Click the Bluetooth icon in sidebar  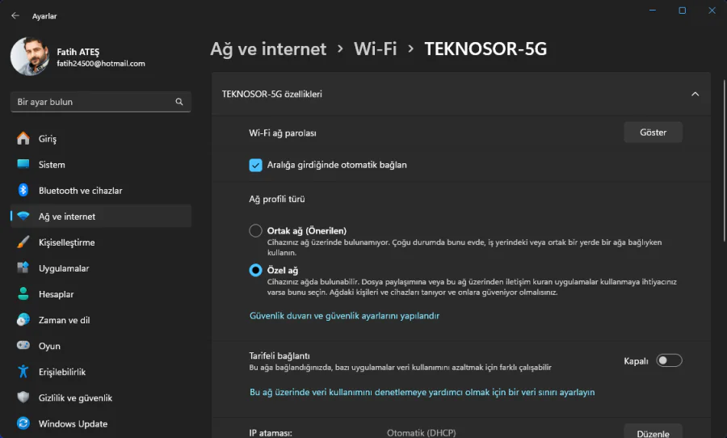(23, 190)
